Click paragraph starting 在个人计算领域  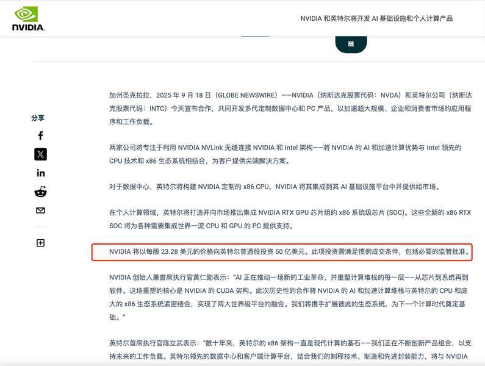coord(290,219)
